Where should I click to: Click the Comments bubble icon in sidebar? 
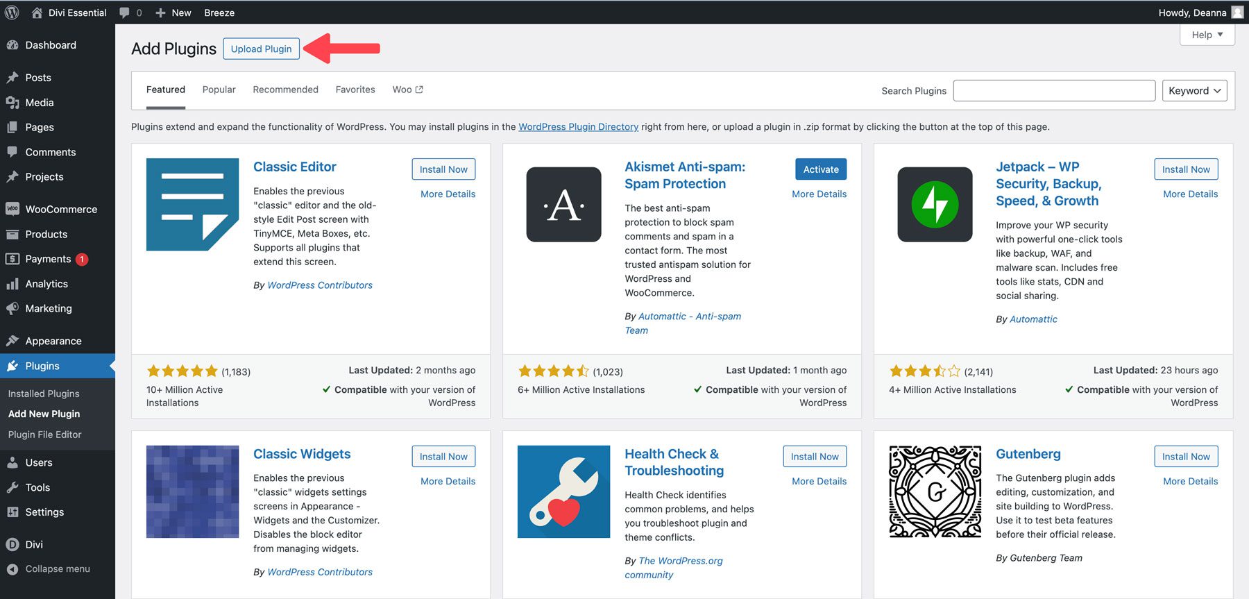click(x=12, y=152)
